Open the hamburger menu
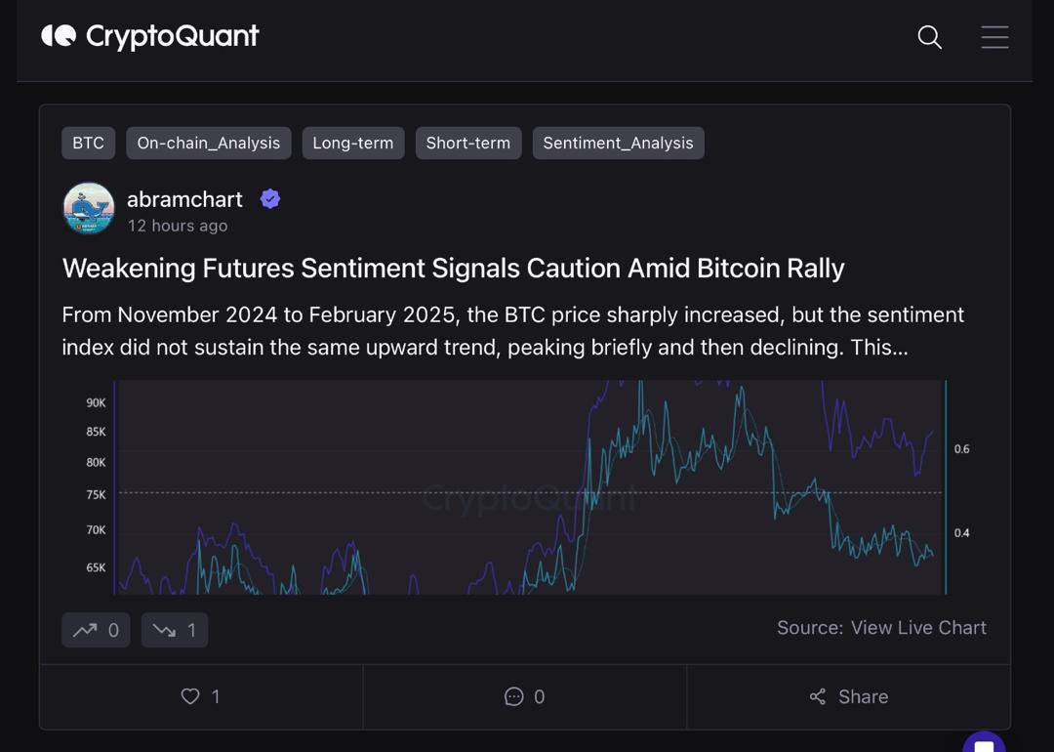Viewport: 1054px width, 752px height. (x=994, y=37)
